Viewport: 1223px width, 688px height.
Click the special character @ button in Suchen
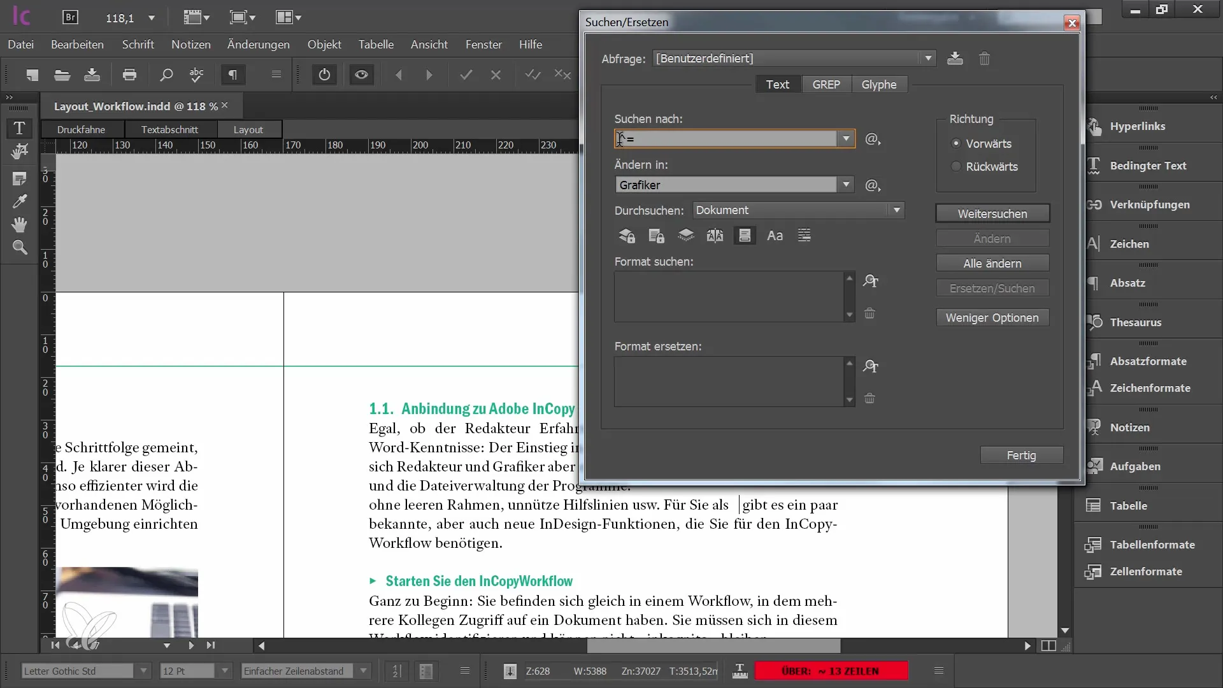[x=872, y=139]
